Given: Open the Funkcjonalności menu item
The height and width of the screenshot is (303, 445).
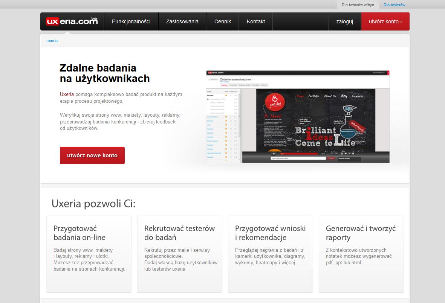Looking at the screenshot, I should (x=131, y=21).
